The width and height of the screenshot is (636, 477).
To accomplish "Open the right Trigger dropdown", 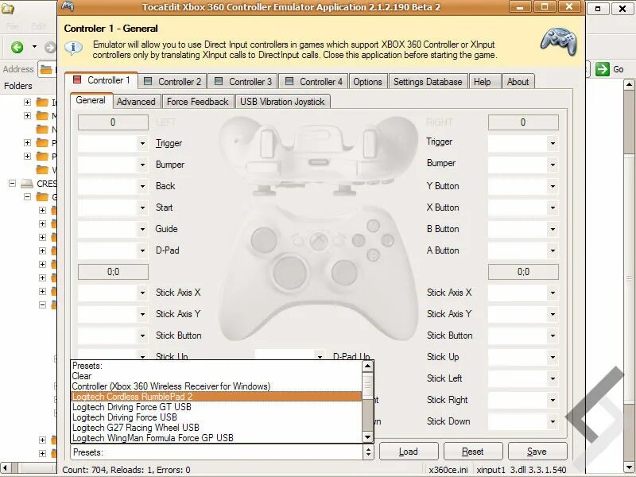I will coord(553,143).
